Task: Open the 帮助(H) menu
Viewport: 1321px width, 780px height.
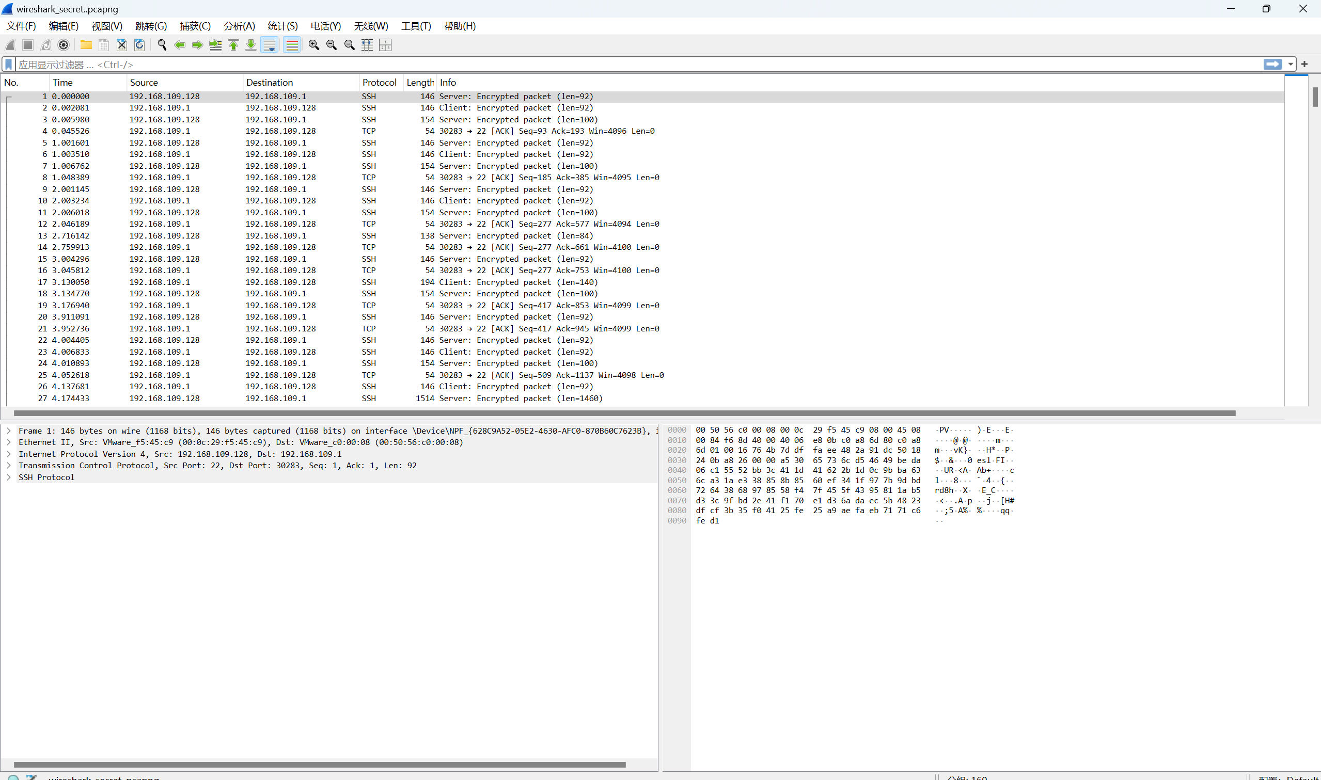Action: pyautogui.click(x=460, y=26)
